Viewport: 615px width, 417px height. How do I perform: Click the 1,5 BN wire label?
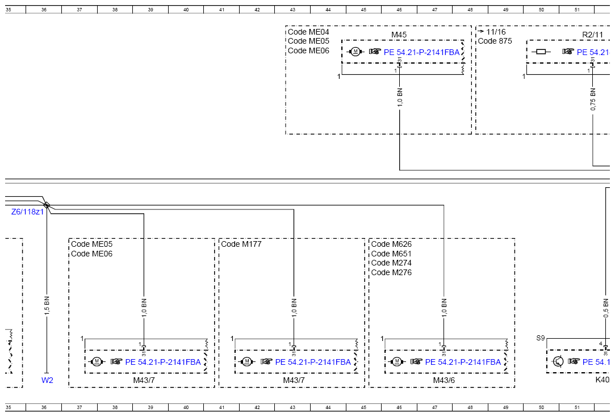point(47,306)
